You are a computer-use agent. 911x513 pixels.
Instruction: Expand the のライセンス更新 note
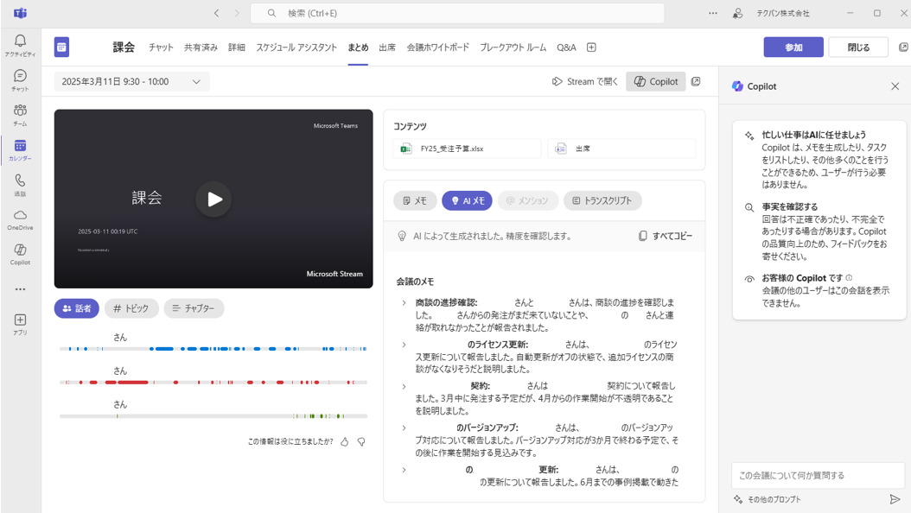pos(404,345)
